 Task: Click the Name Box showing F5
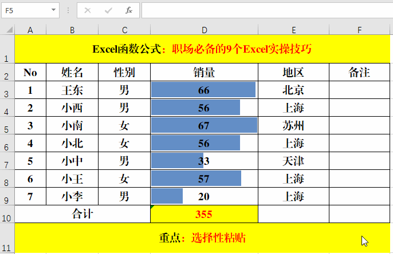30,10
